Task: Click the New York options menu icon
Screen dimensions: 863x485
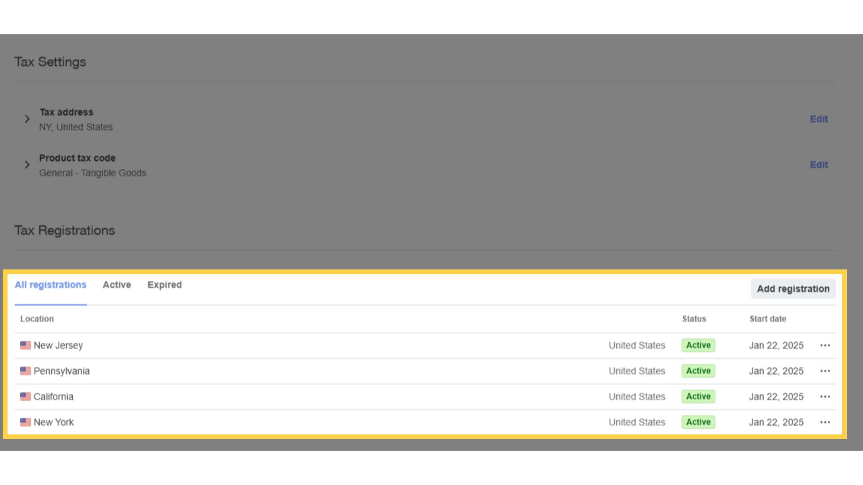Action: coord(825,422)
